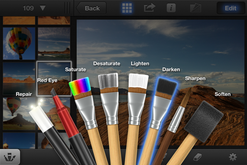247x165 pixels.
Task: Open the brushes tool in the bottom bar
Action: [x=10, y=157]
